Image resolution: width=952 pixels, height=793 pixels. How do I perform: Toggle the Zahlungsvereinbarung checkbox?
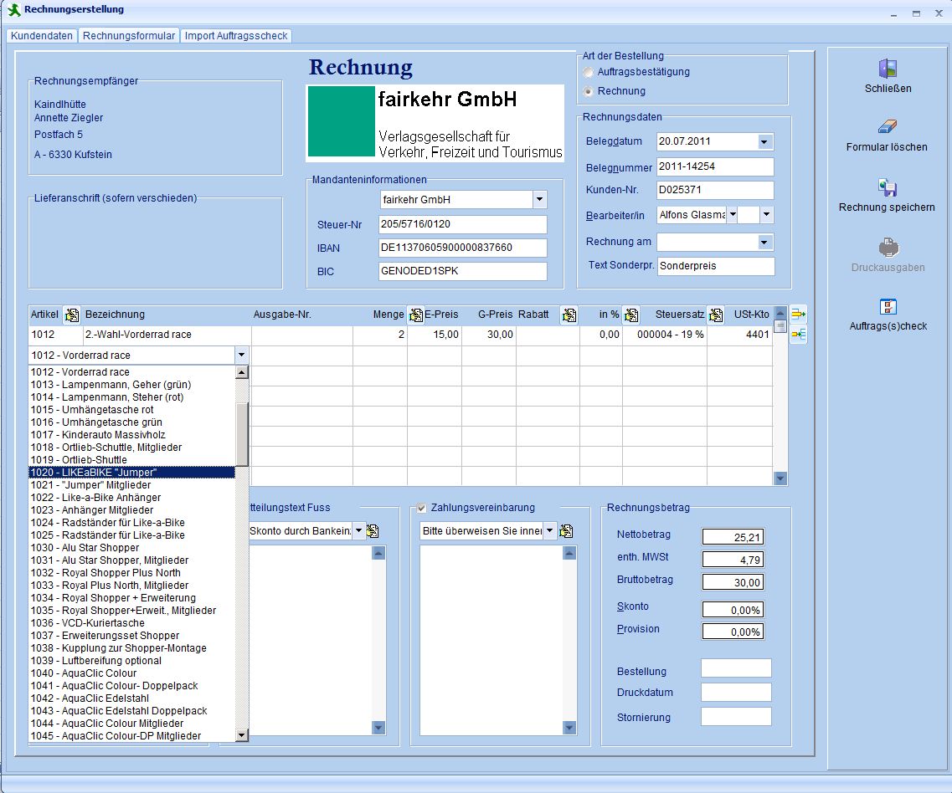pyautogui.click(x=421, y=508)
